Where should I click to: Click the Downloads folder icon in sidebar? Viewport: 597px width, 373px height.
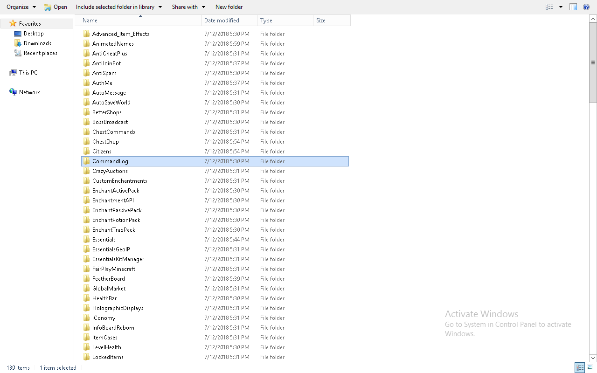tap(18, 43)
